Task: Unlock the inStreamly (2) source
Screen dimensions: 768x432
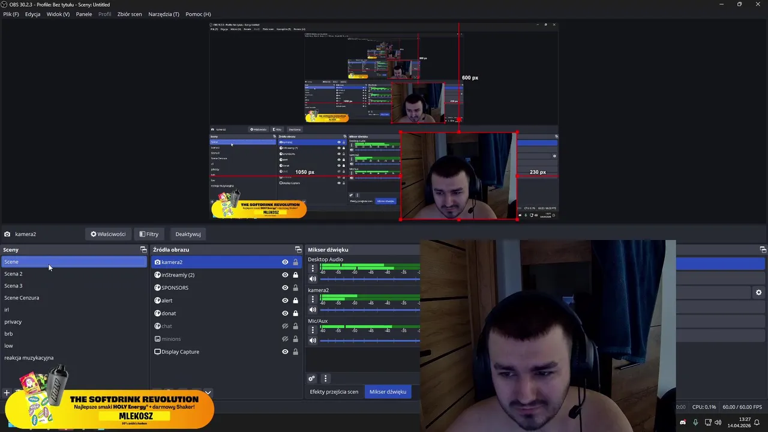Action: [295, 275]
